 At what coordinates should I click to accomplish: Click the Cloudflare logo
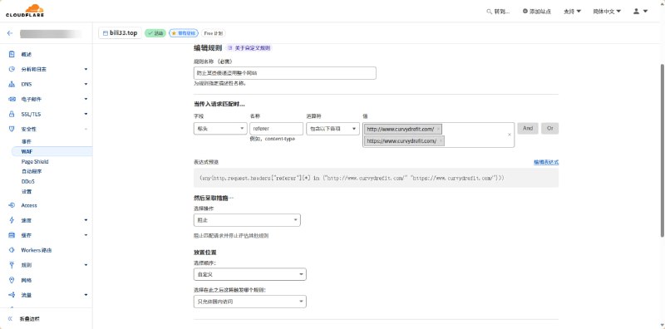pyautogui.click(x=25, y=11)
